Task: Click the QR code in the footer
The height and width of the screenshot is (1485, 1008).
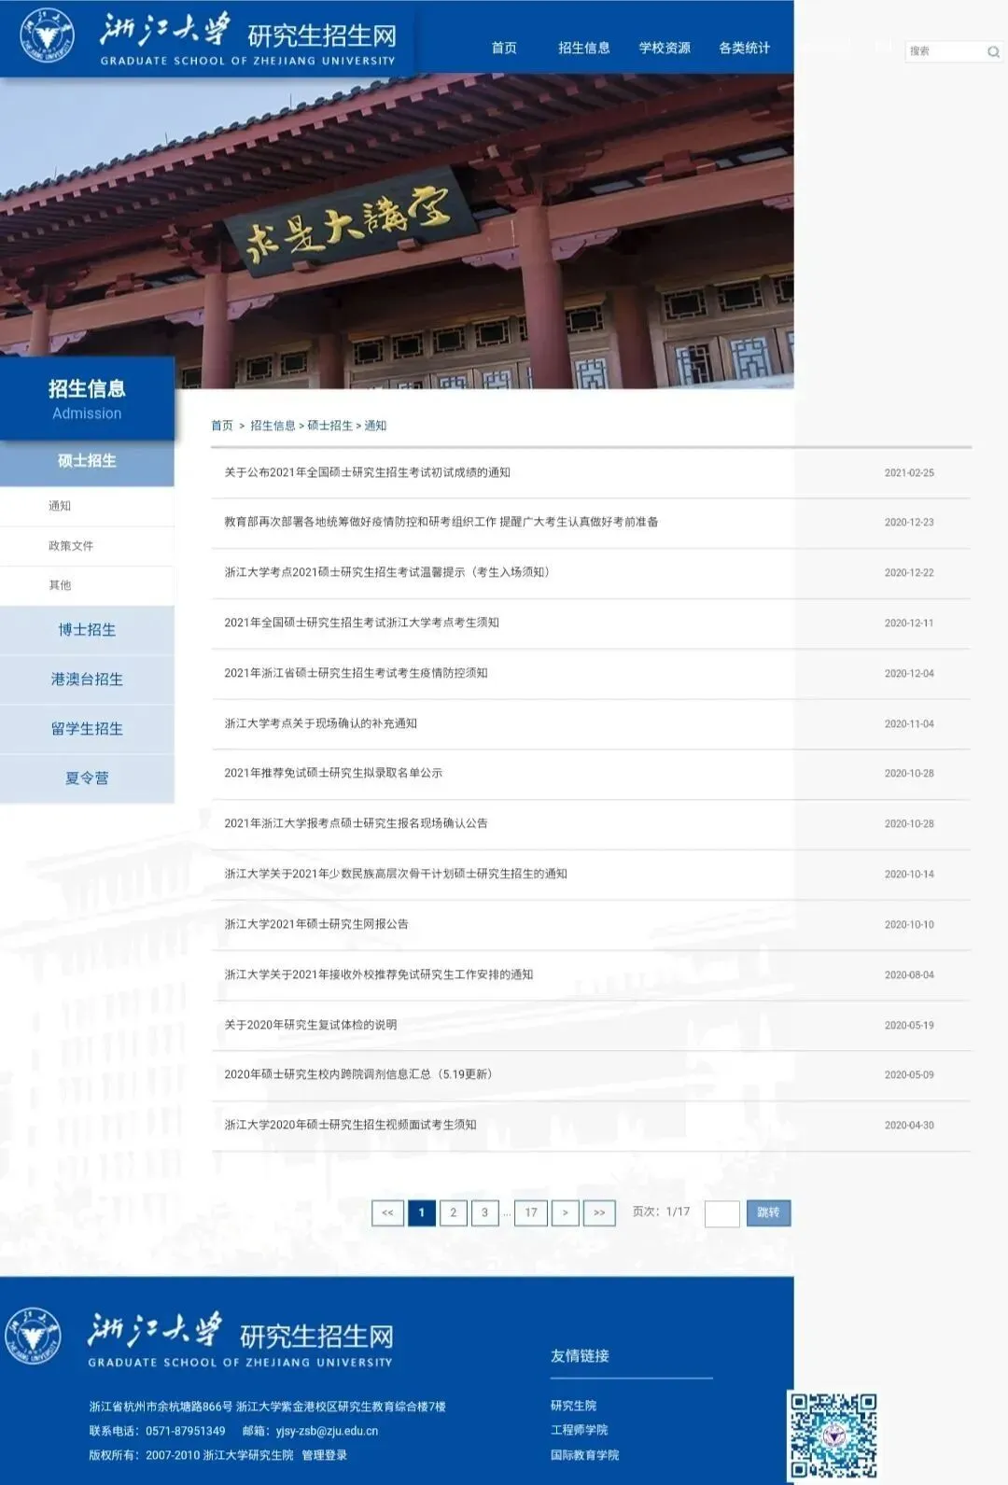Action: (x=833, y=1435)
